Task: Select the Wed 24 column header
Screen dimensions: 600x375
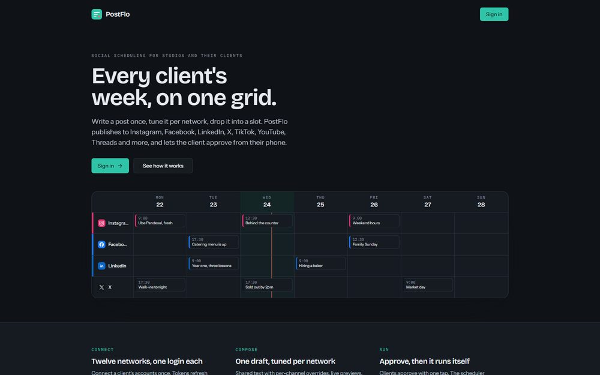Action: (x=267, y=202)
